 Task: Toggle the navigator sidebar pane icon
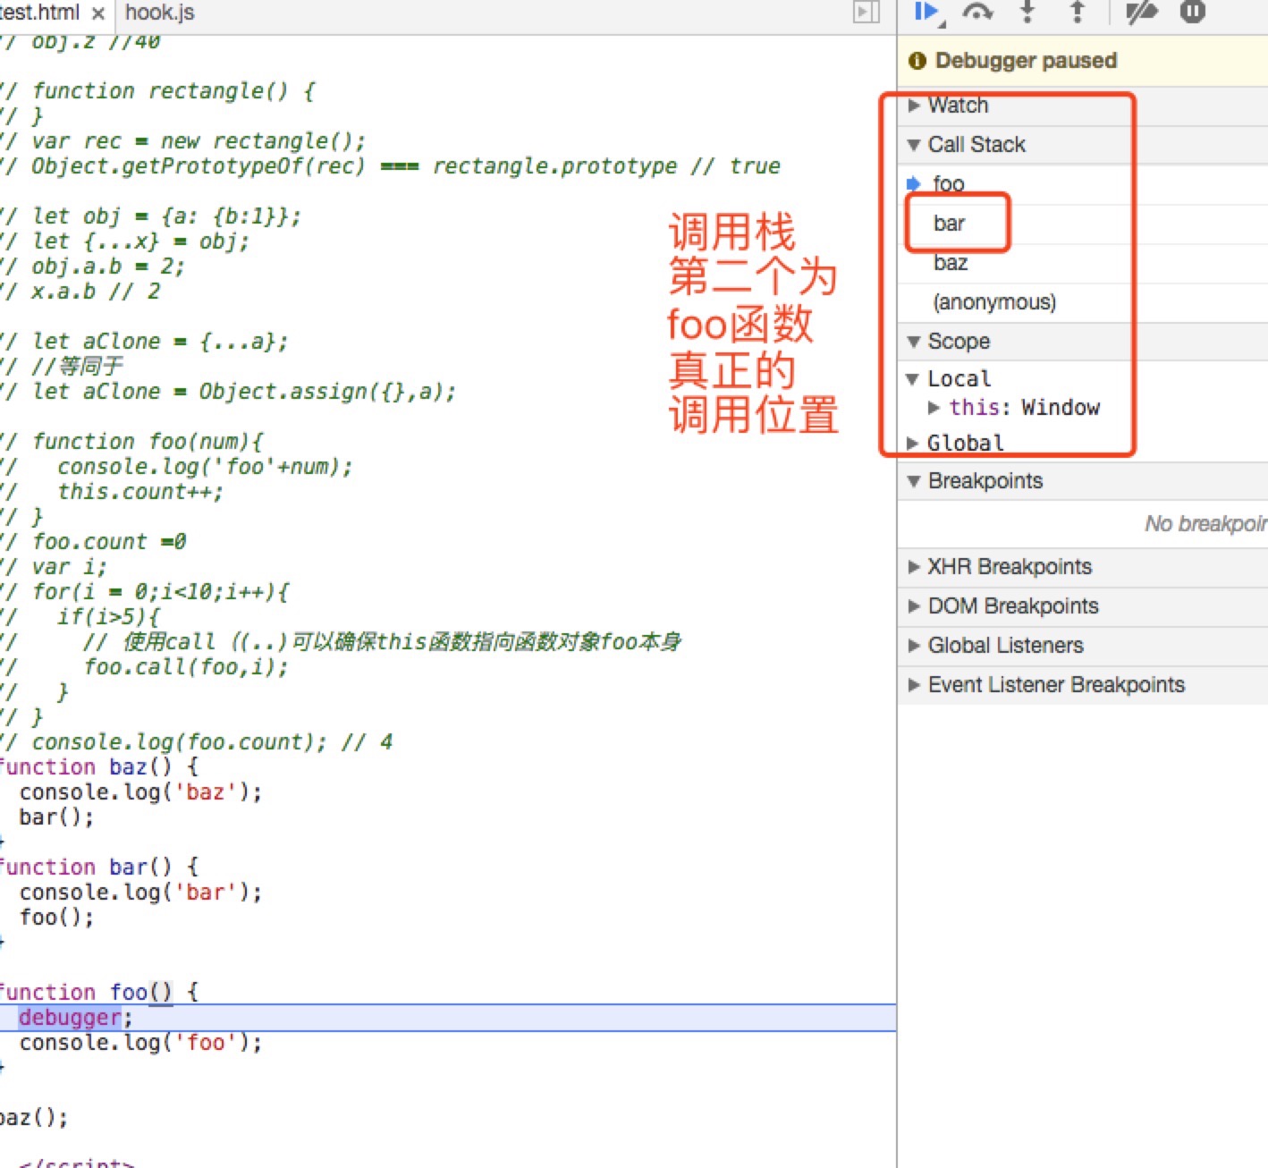click(866, 12)
